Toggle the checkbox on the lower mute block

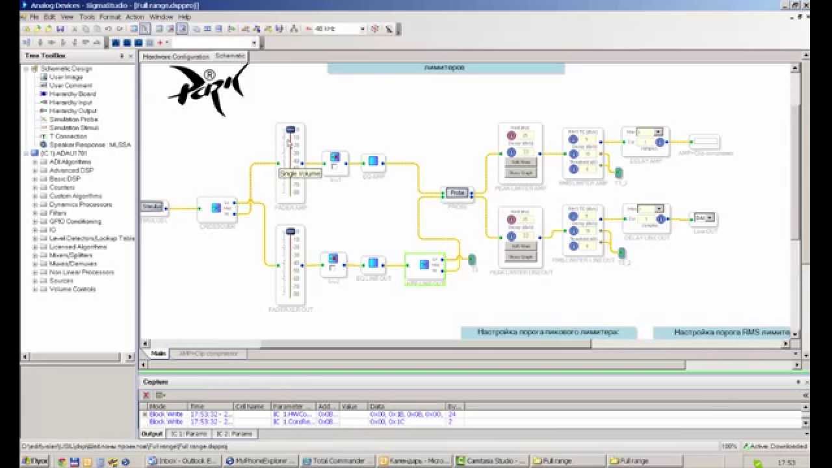(332, 268)
